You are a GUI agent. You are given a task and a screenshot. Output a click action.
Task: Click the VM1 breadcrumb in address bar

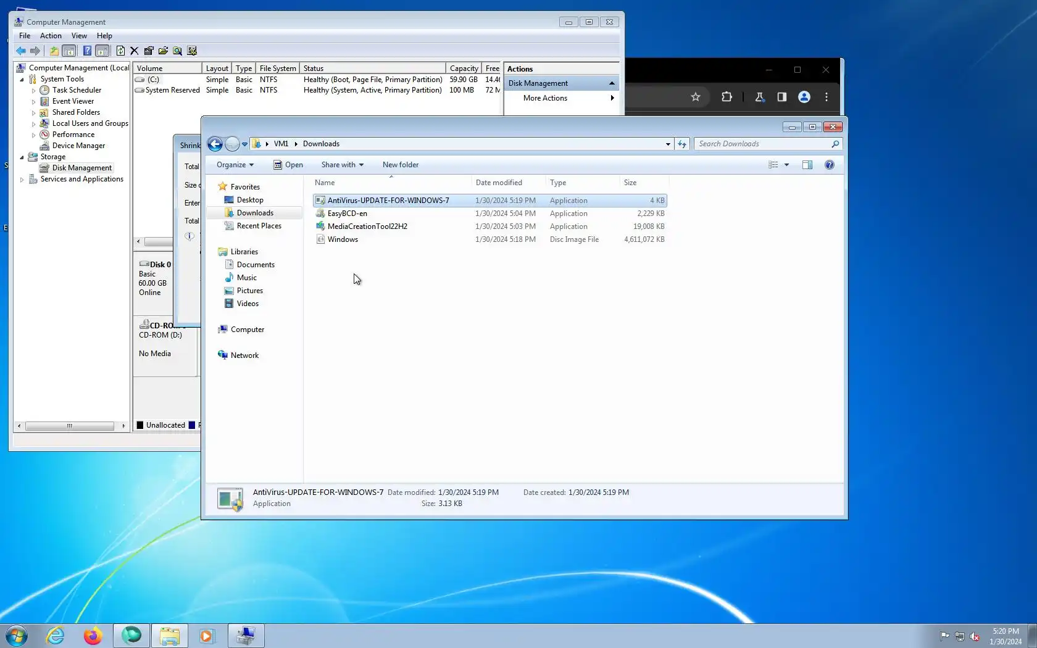coord(281,144)
